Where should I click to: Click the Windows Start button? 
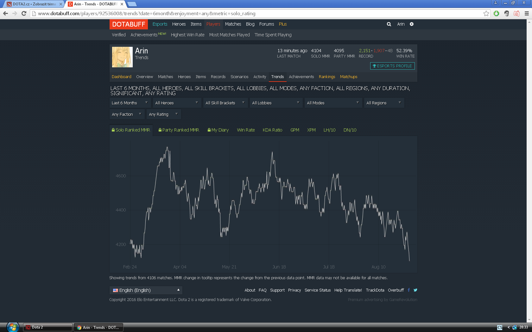pos(13,327)
